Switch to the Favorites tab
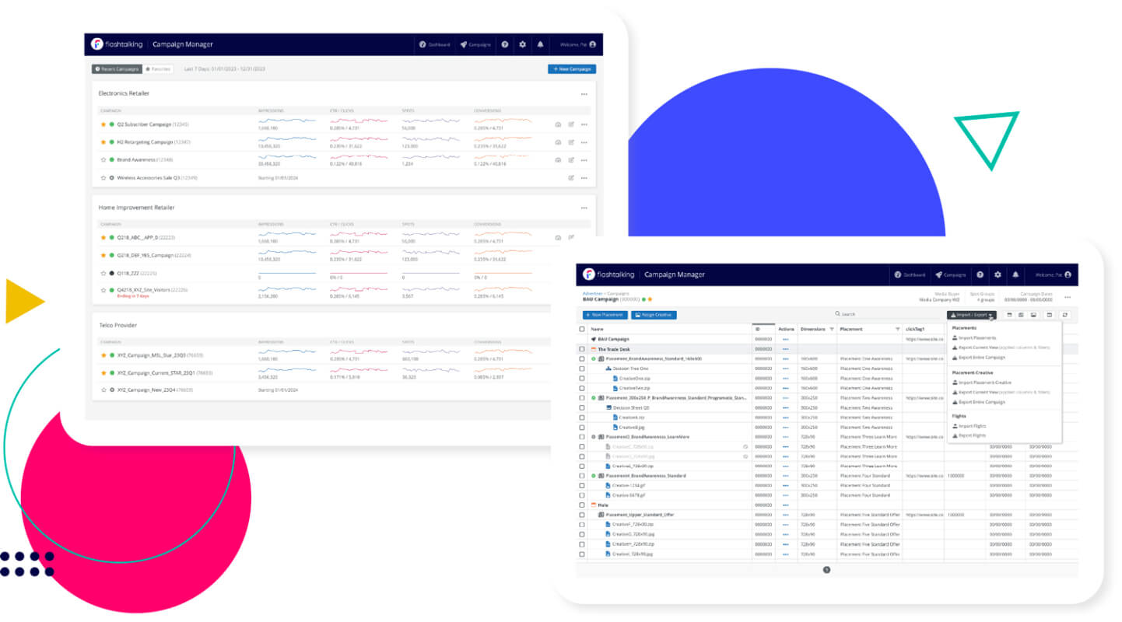1122x622 pixels. point(158,69)
